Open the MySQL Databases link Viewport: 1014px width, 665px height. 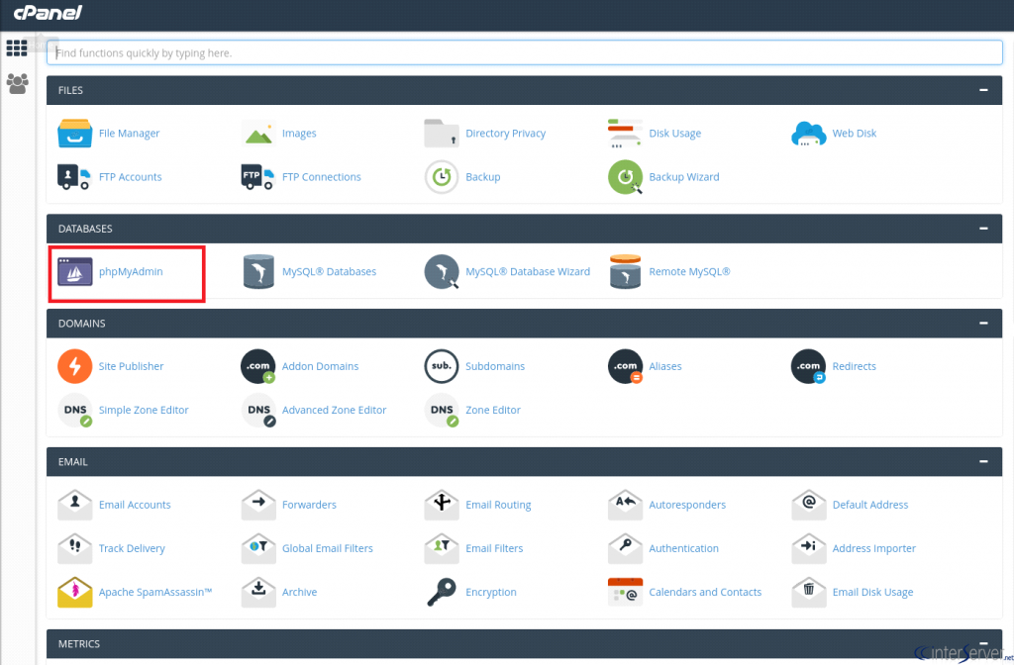[x=329, y=271]
